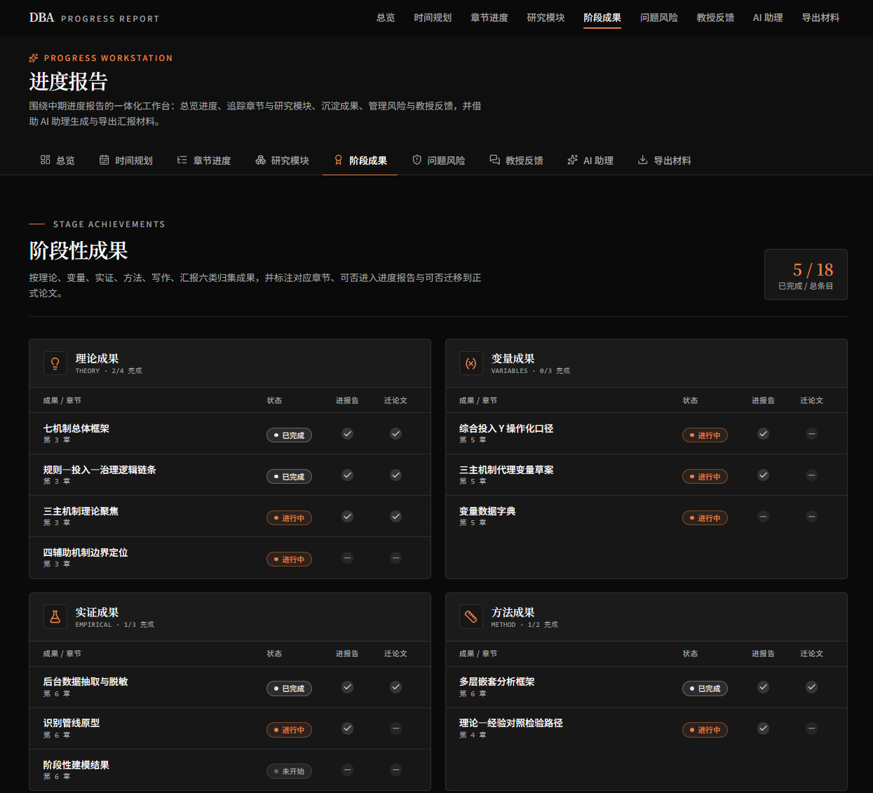873x793 pixels.
Task: Select the chat icon of the 教授反馈 workstation tab
Action: click(494, 160)
